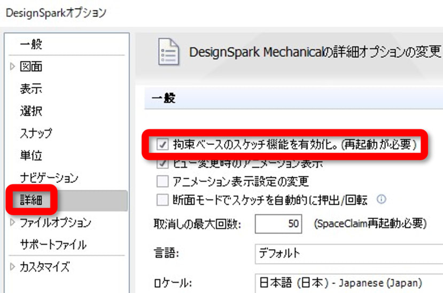The height and width of the screenshot is (293, 443).
Task: Open the 単位 options category
Action: pos(31,156)
